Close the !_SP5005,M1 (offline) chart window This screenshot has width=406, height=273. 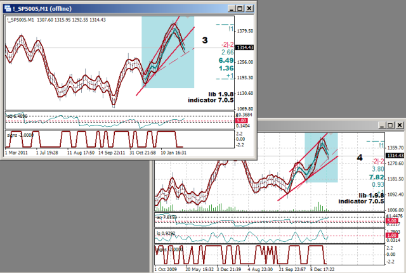click(x=248, y=9)
